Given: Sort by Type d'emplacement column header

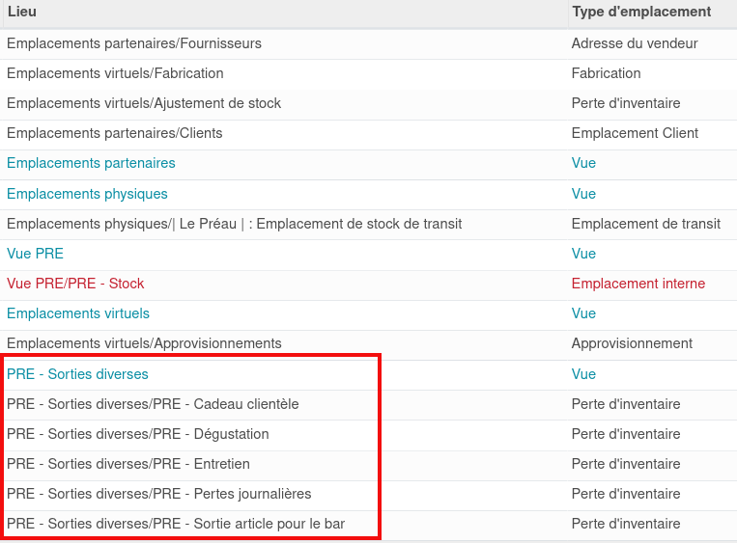Looking at the screenshot, I should tap(640, 12).
